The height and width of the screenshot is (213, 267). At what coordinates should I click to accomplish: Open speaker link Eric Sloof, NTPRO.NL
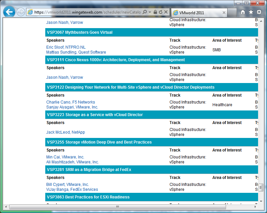click(x=66, y=47)
